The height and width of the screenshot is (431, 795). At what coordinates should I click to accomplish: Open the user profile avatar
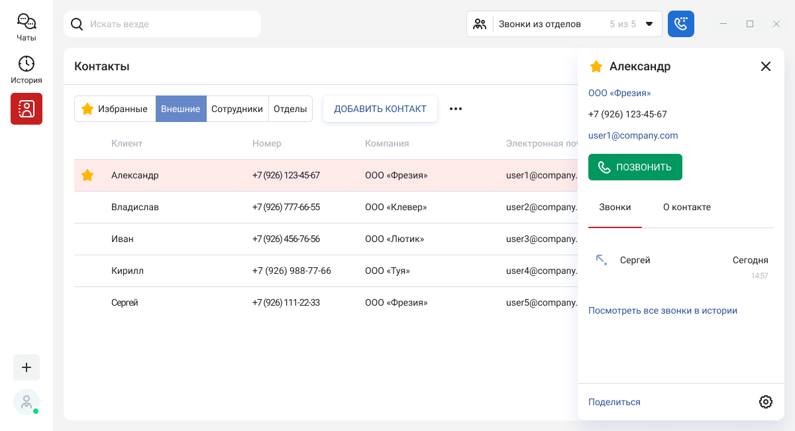coord(26,402)
